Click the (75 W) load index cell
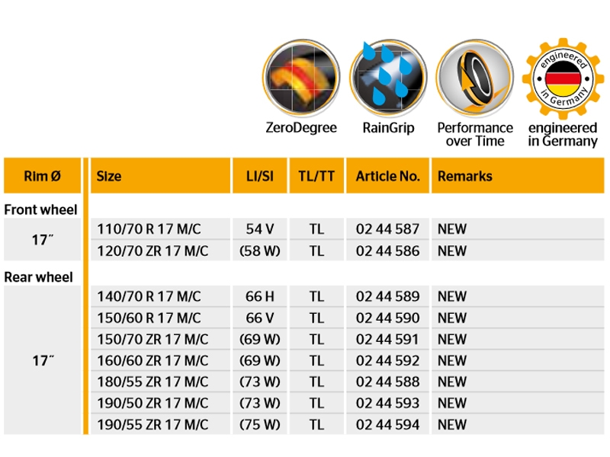This screenshot has height=457, width=610. pos(259,424)
